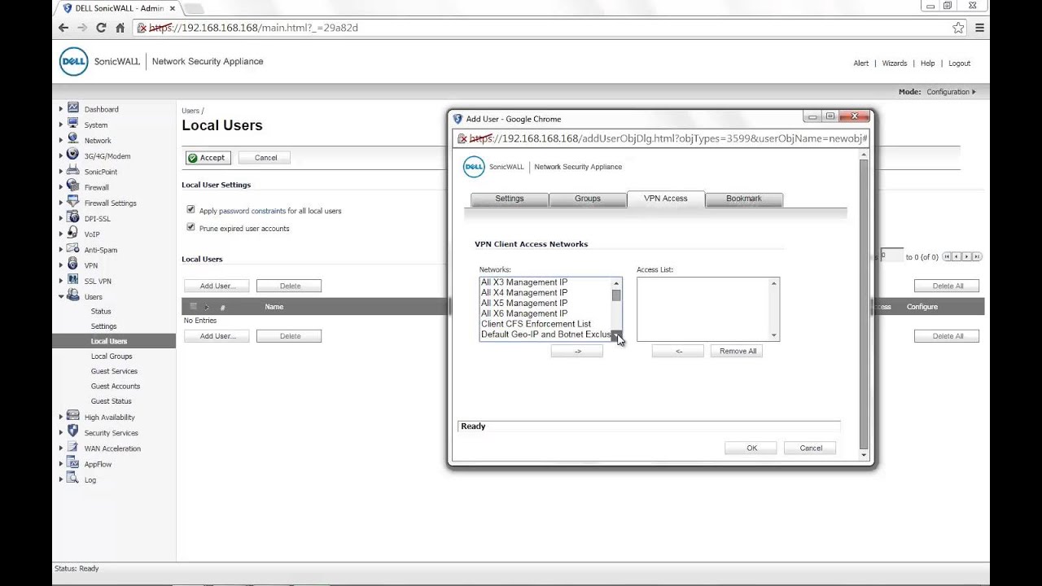Reload the page with refresh icon

[101, 28]
